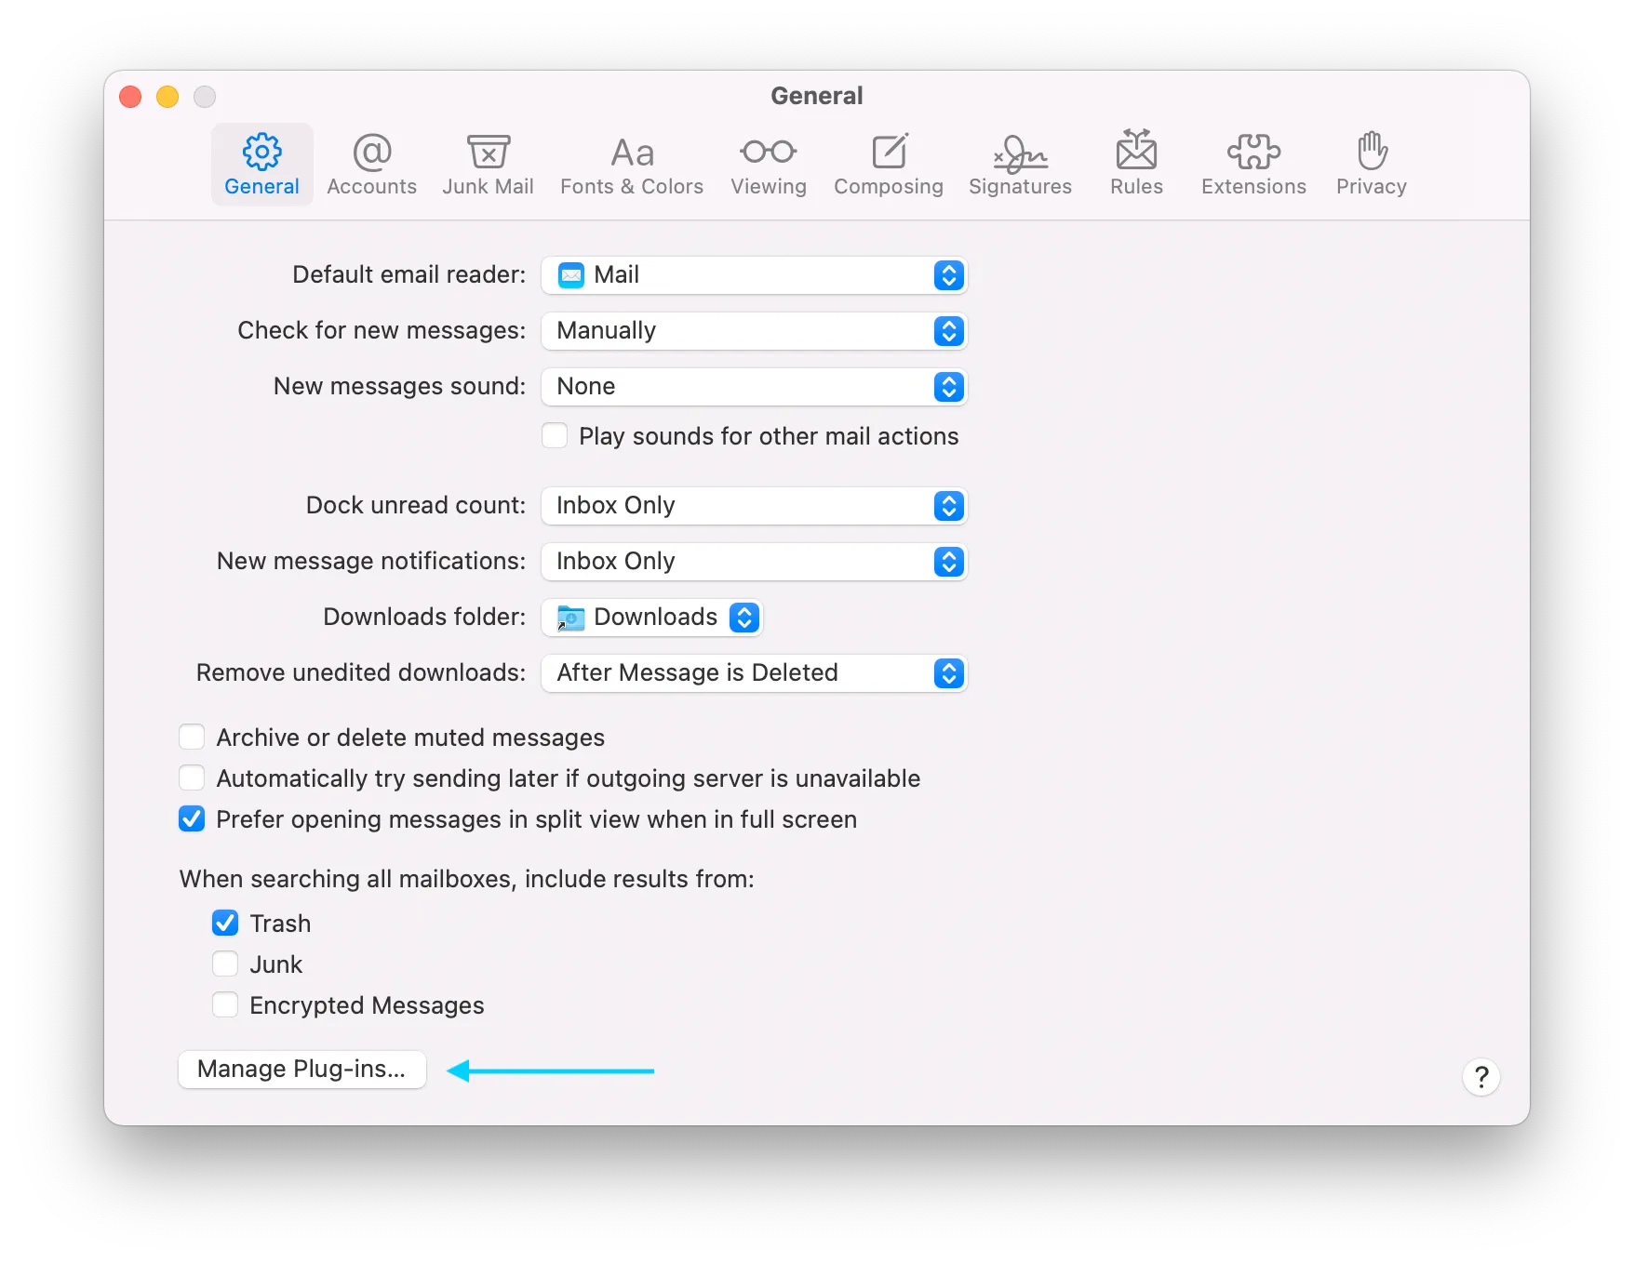Open the Viewing preferences glasses icon
The image size is (1634, 1263).
tap(768, 152)
